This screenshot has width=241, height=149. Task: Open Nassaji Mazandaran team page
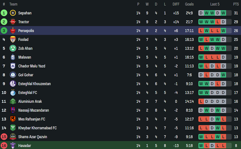(x=33, y=110)
